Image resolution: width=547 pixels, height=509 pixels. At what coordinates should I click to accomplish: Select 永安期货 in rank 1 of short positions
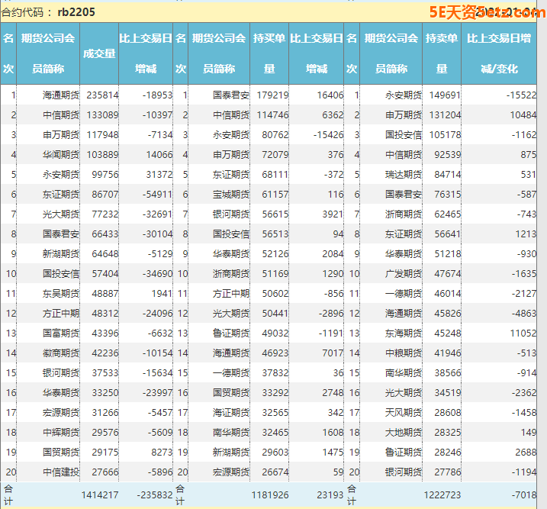[x=404, y=95]
